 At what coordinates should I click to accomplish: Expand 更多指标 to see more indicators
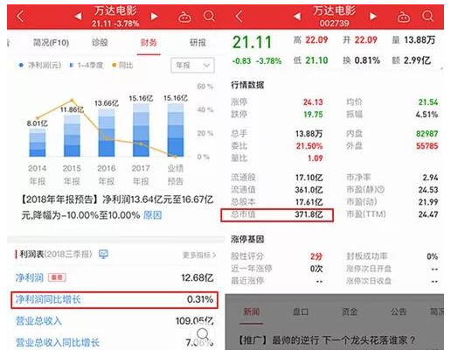(199, 255)
